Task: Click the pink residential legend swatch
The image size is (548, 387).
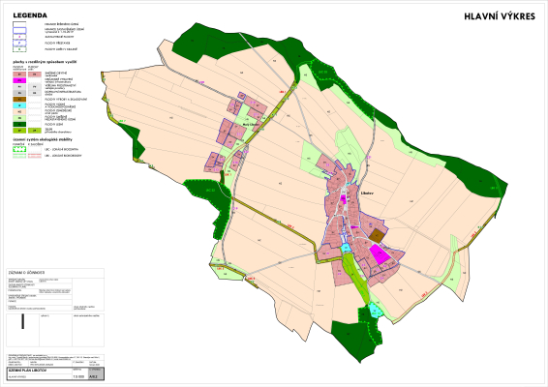Action: 19,74
